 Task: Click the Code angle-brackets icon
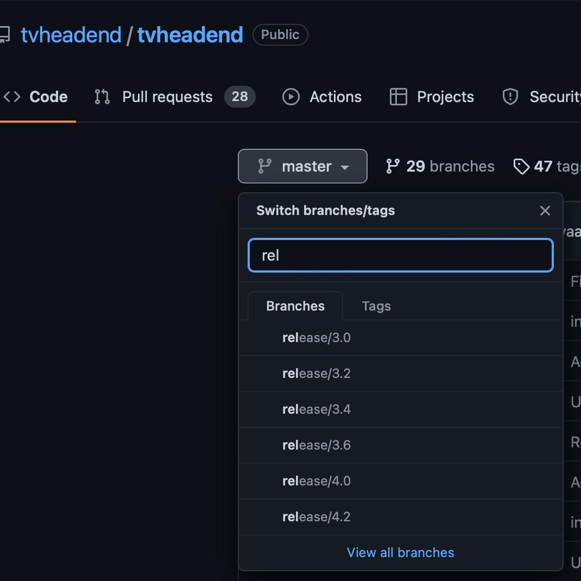[12, 97]
